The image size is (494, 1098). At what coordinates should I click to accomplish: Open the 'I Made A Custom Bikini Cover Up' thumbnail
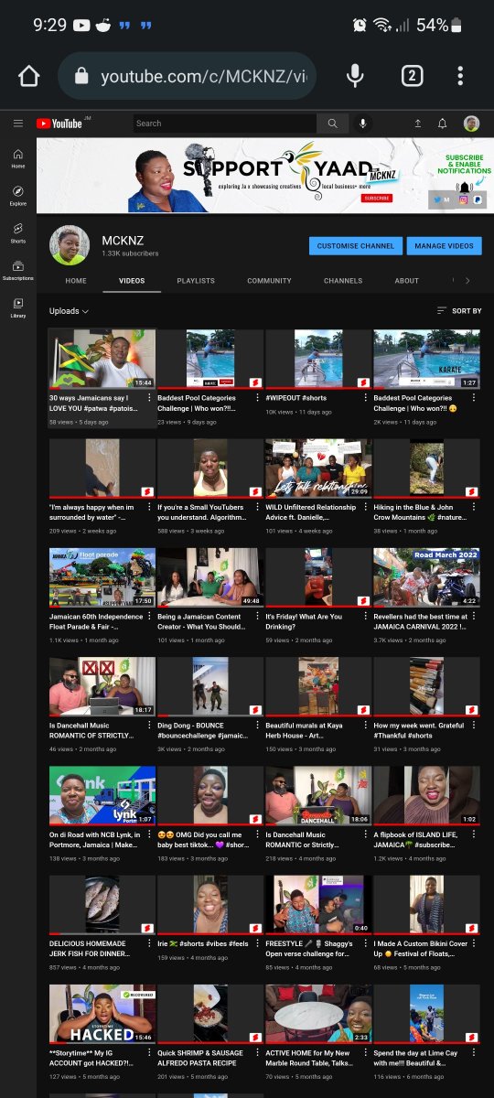[426, 905]
